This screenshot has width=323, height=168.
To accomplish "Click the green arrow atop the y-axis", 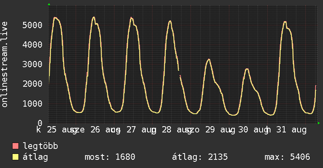I will [49, 4].
